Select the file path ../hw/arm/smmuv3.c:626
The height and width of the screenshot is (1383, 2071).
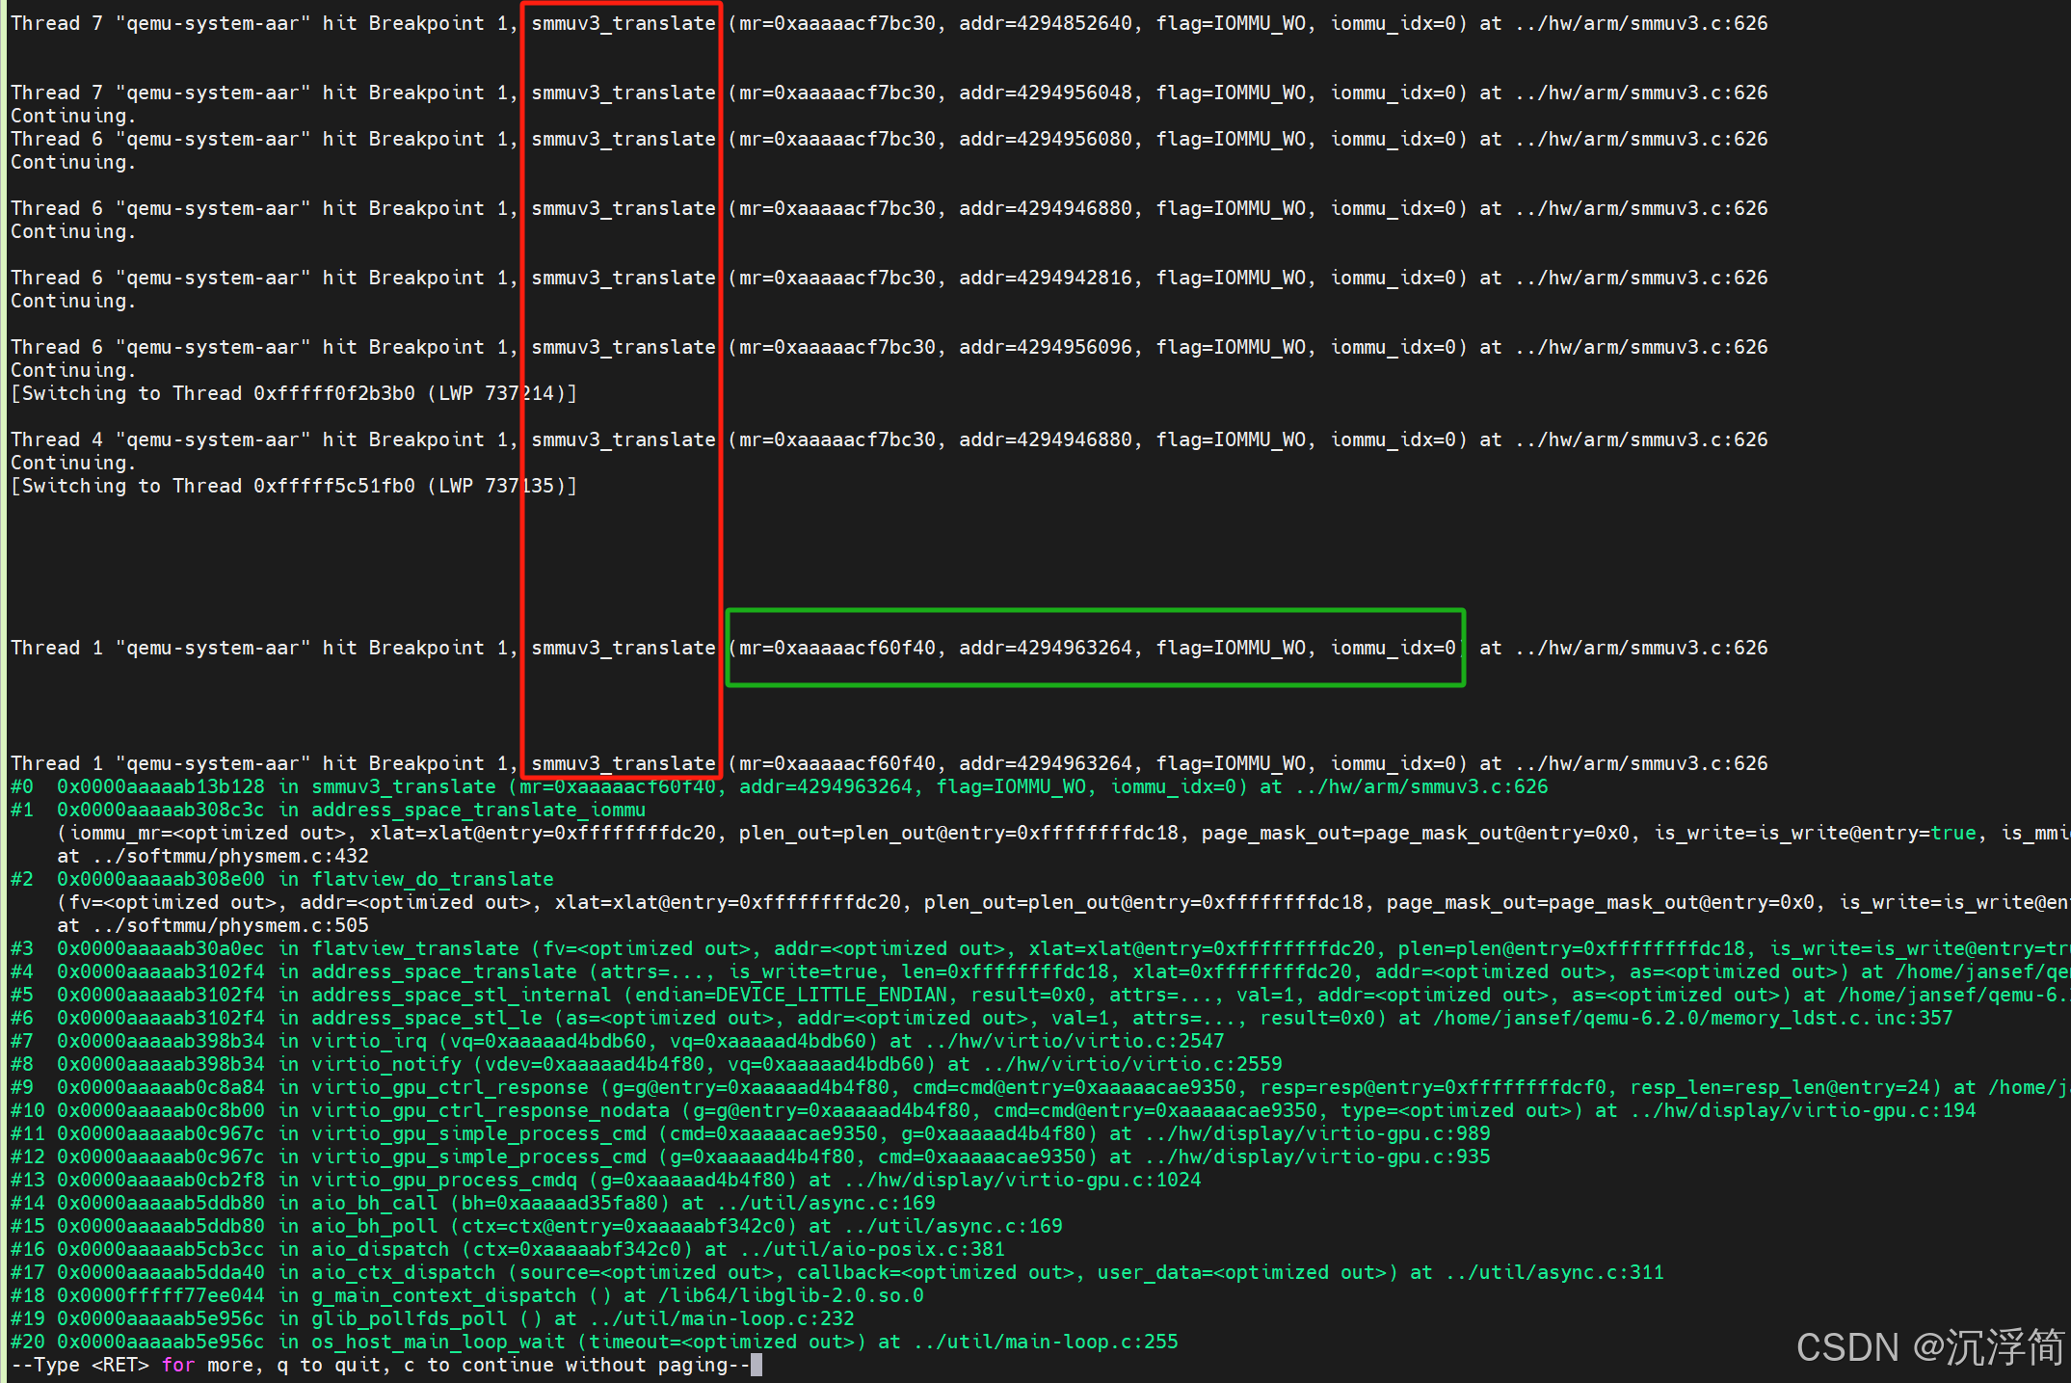point(1641,23)
